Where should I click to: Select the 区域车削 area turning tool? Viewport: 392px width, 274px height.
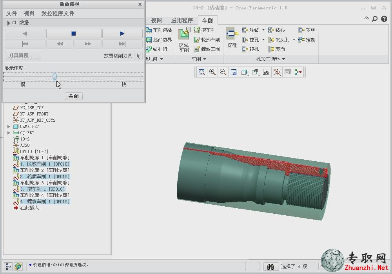(x=184, y=40)
